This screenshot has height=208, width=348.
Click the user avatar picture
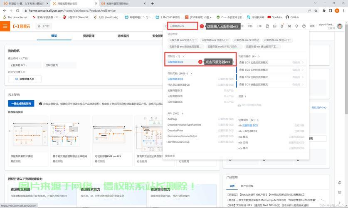[x=340, y=26]
